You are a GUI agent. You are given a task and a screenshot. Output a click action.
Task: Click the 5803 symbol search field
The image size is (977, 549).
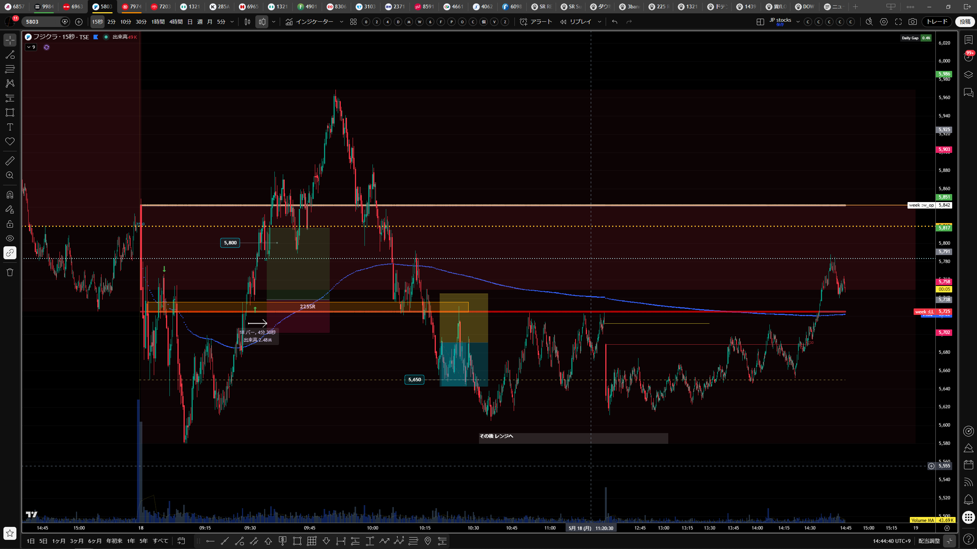41,22
